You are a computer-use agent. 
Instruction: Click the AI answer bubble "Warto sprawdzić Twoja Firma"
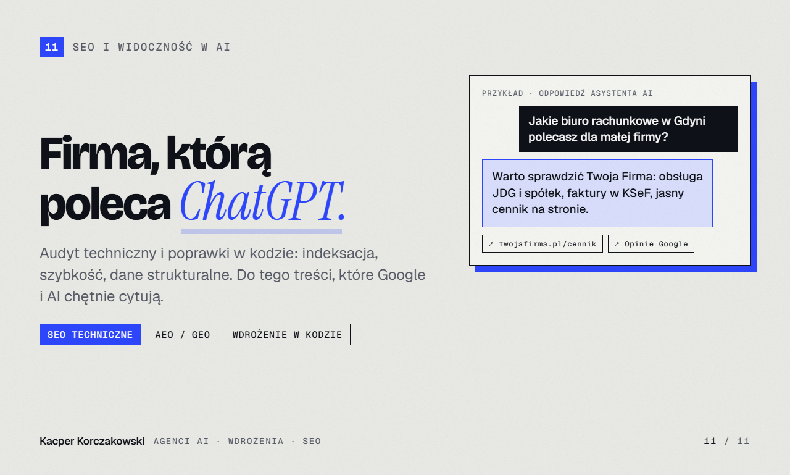pyautogui.click(x=597, y=193)
